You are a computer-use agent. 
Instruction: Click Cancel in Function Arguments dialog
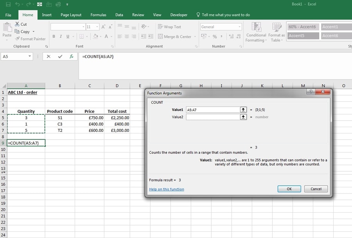(316, 189)
